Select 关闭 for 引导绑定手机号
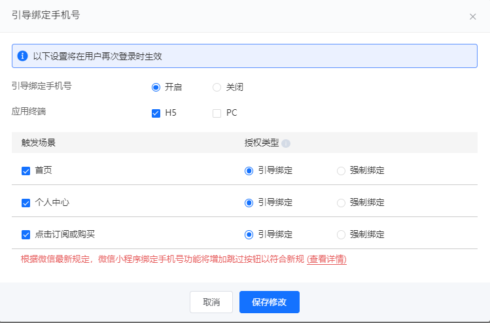The width and height of the screenshot is (490, 323). [217, 87]
